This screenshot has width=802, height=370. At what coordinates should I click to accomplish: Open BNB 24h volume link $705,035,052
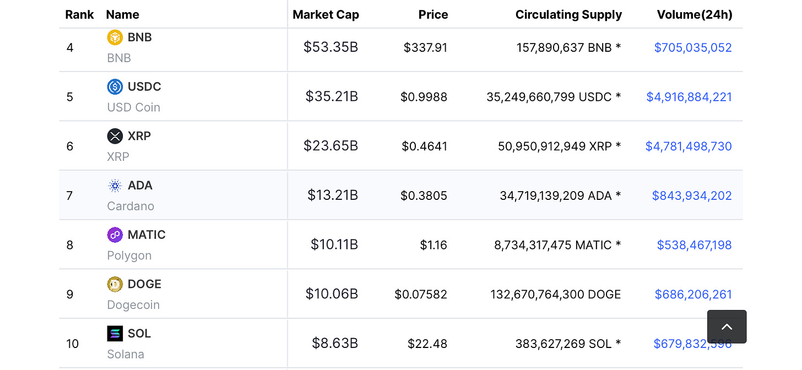coord(692,47)
